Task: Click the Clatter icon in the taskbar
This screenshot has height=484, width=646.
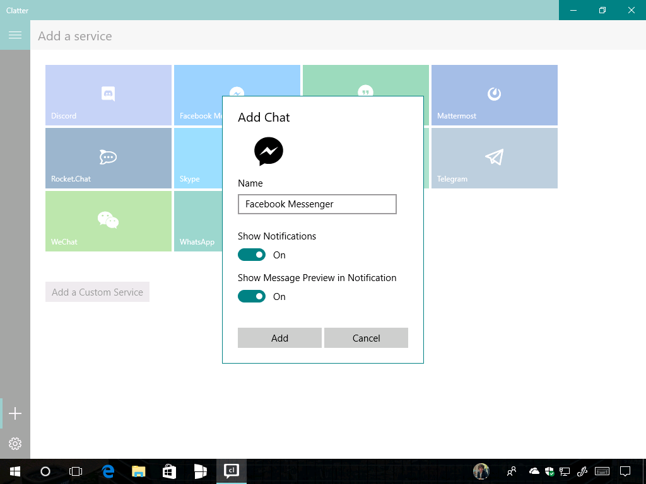Action: point(232,471)
